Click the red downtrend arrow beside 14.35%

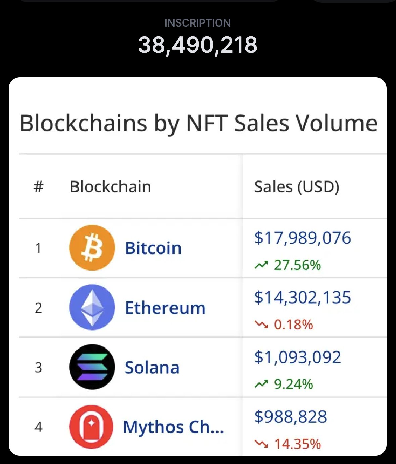pos(261,444)
